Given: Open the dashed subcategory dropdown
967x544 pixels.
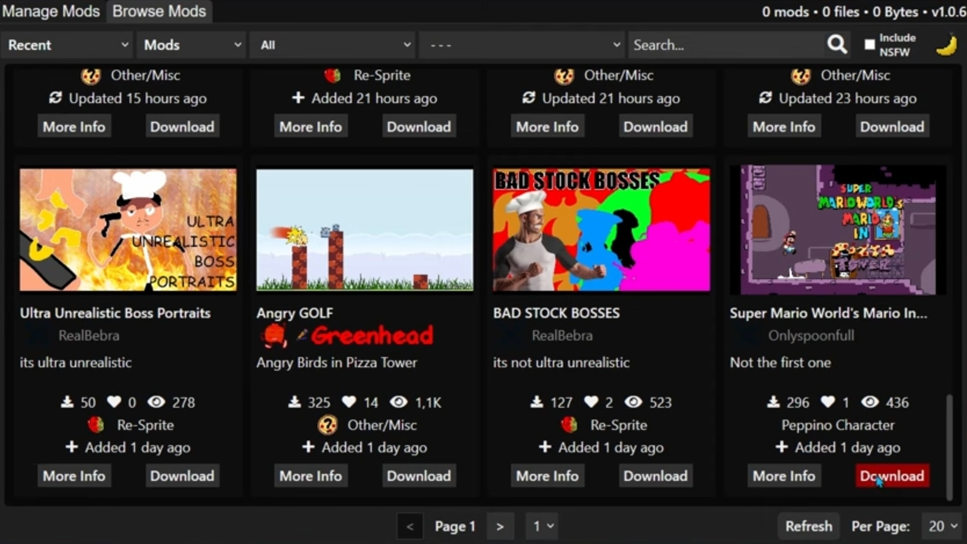Looking at the screenshot, I should pos(521,45).
